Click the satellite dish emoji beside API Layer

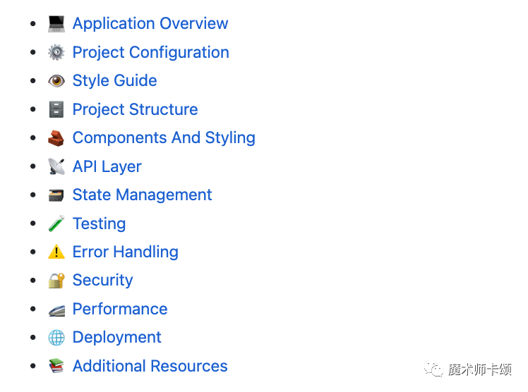[56, 166]
